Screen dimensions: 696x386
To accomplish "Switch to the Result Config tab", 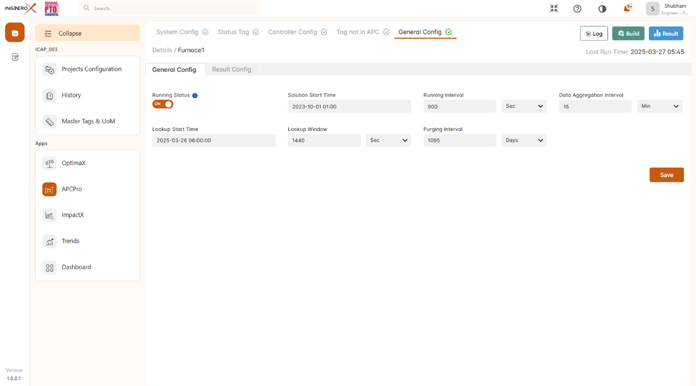I will click(231, 69).
